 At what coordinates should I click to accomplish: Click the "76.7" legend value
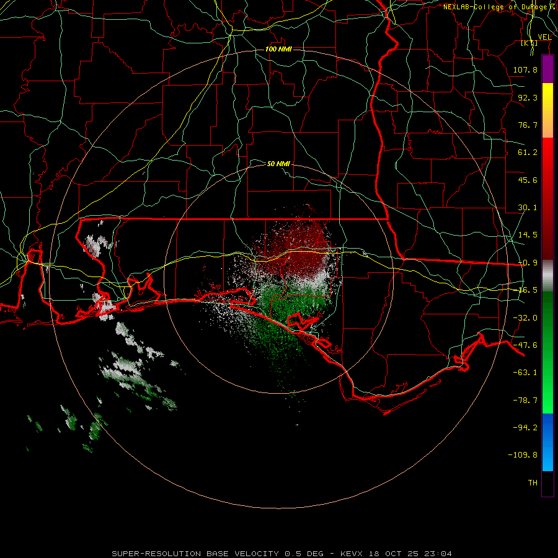528,125
